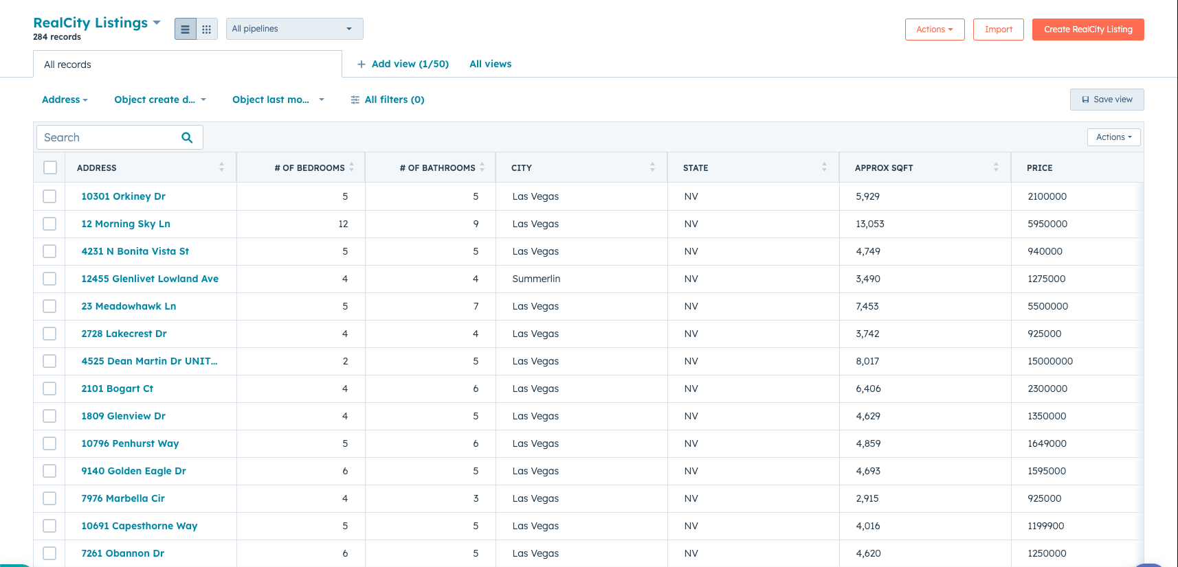Open the All views tab
Image resolution: width=1178 pixels, height=567 pixels.
point(490,64)
